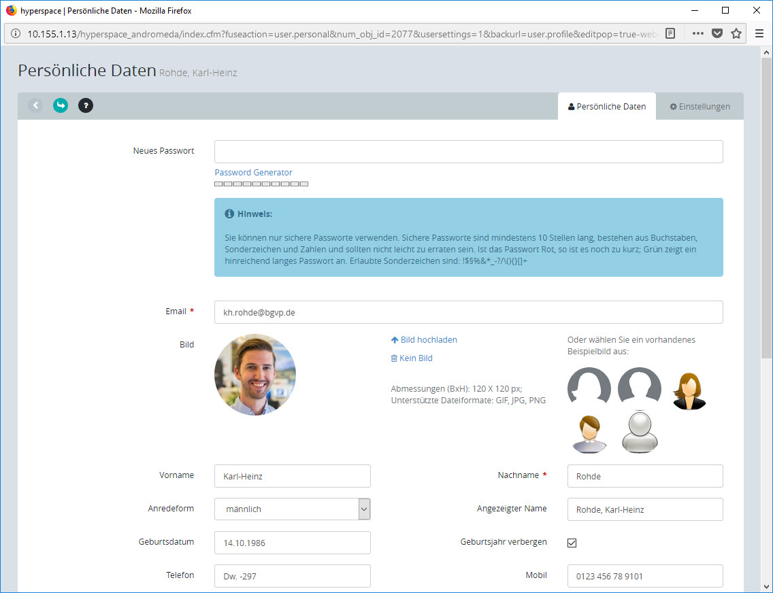
Task: Click the gray back arrow icon
Action: tap(35, 105)
